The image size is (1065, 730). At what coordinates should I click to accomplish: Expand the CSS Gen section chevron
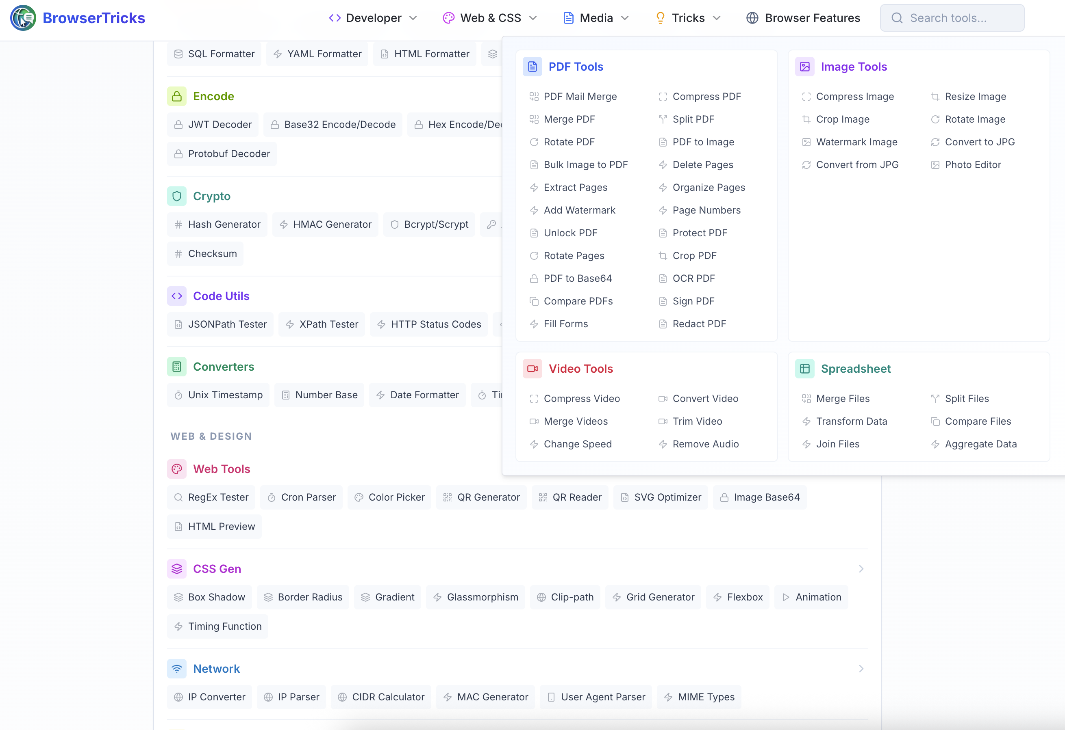click(861, 569)
